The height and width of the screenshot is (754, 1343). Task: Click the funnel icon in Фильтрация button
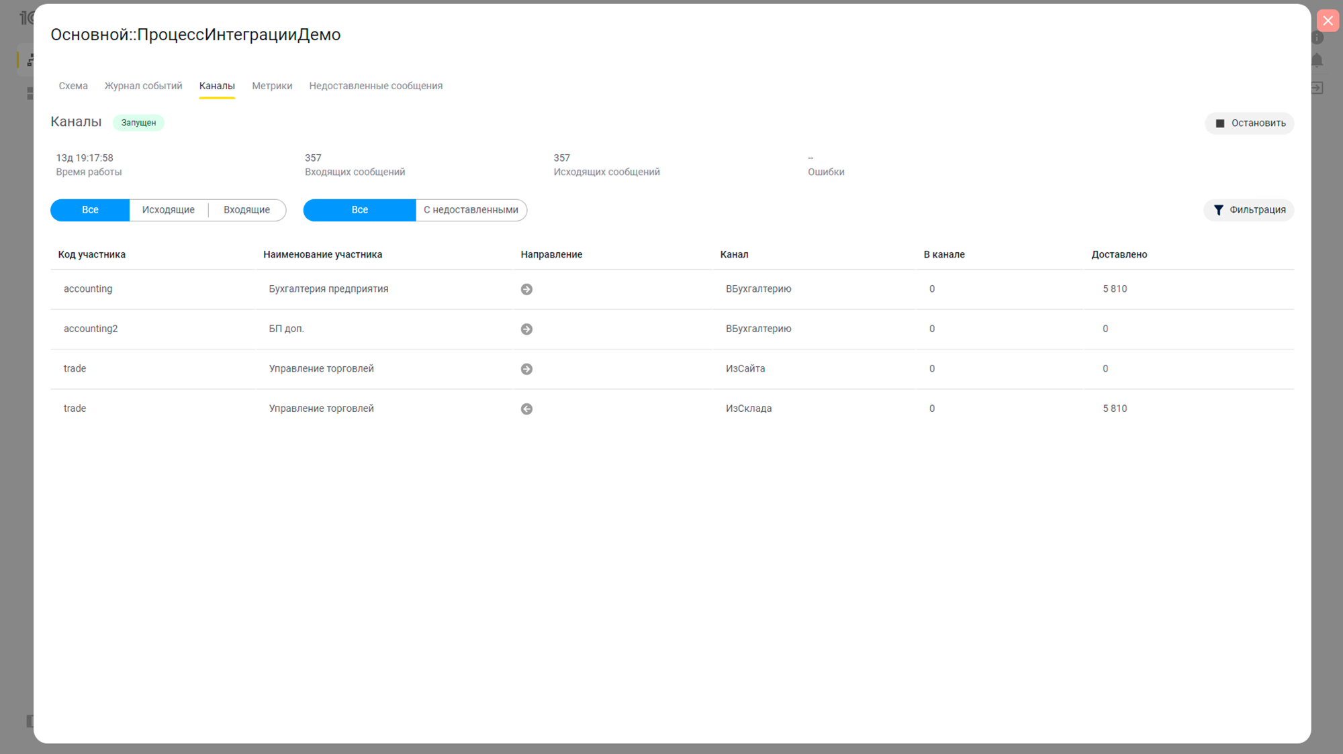pos(1218,210)
